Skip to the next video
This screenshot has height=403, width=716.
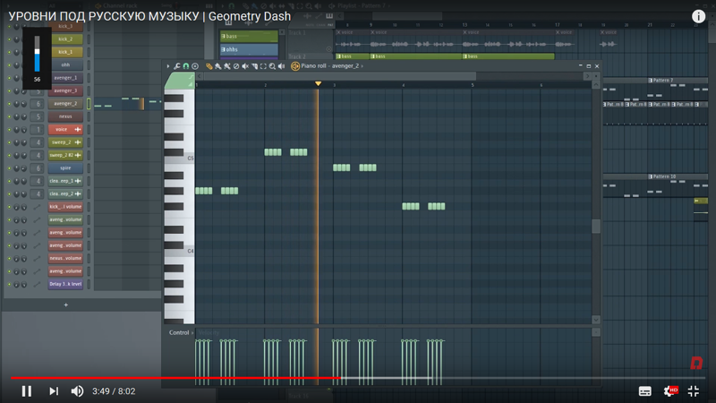click(x=54, y=391)
